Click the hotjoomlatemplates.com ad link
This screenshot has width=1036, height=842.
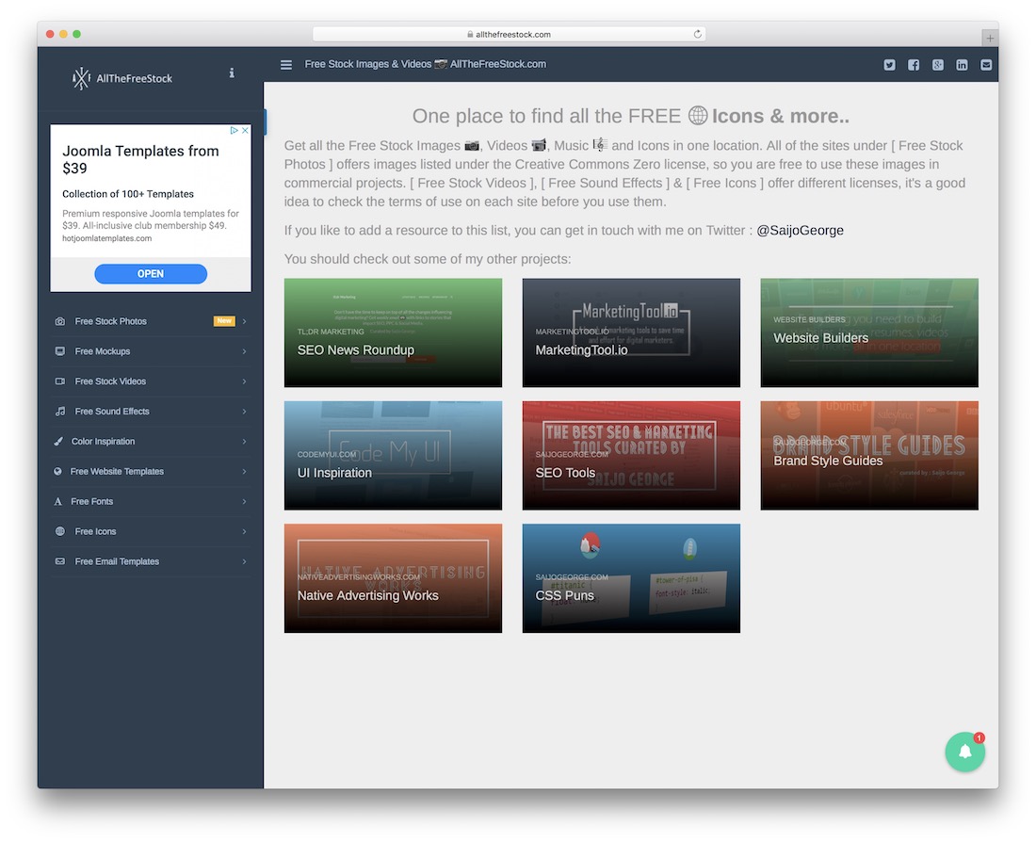point(107,238)
